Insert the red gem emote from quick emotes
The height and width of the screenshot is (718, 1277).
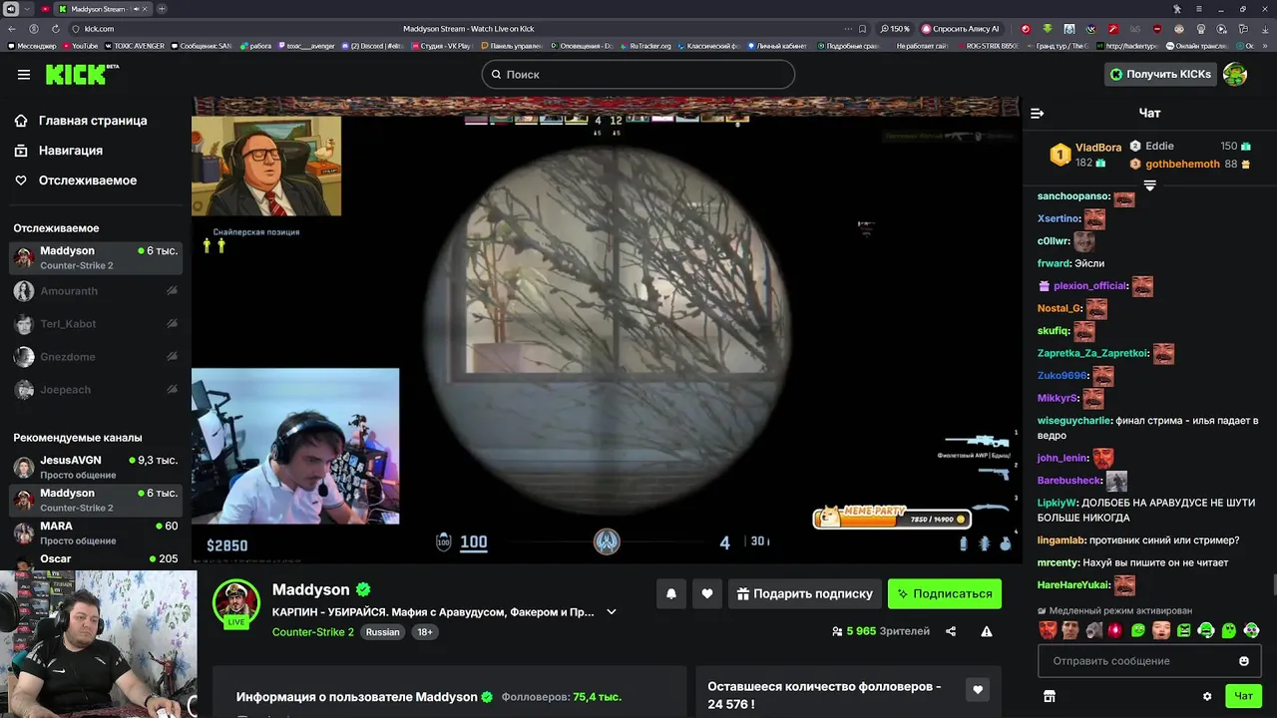[x=1115, y=630]
